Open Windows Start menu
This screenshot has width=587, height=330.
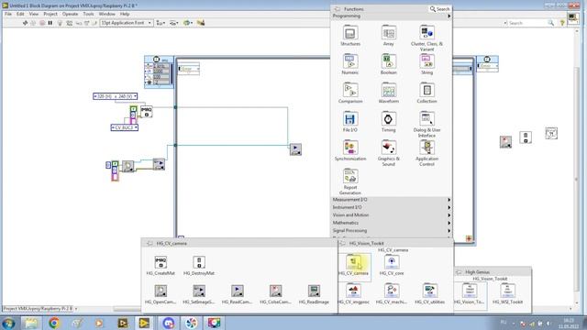8,323
